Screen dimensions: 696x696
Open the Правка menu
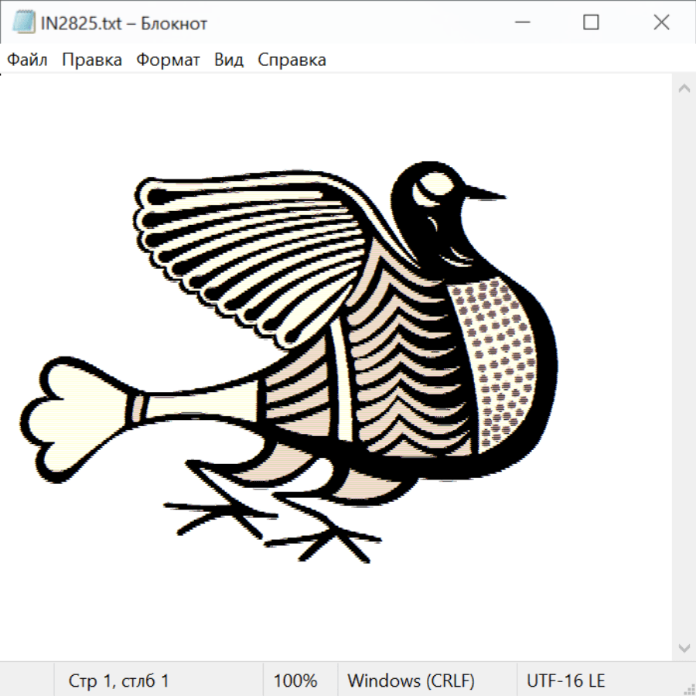click(92, 60)
